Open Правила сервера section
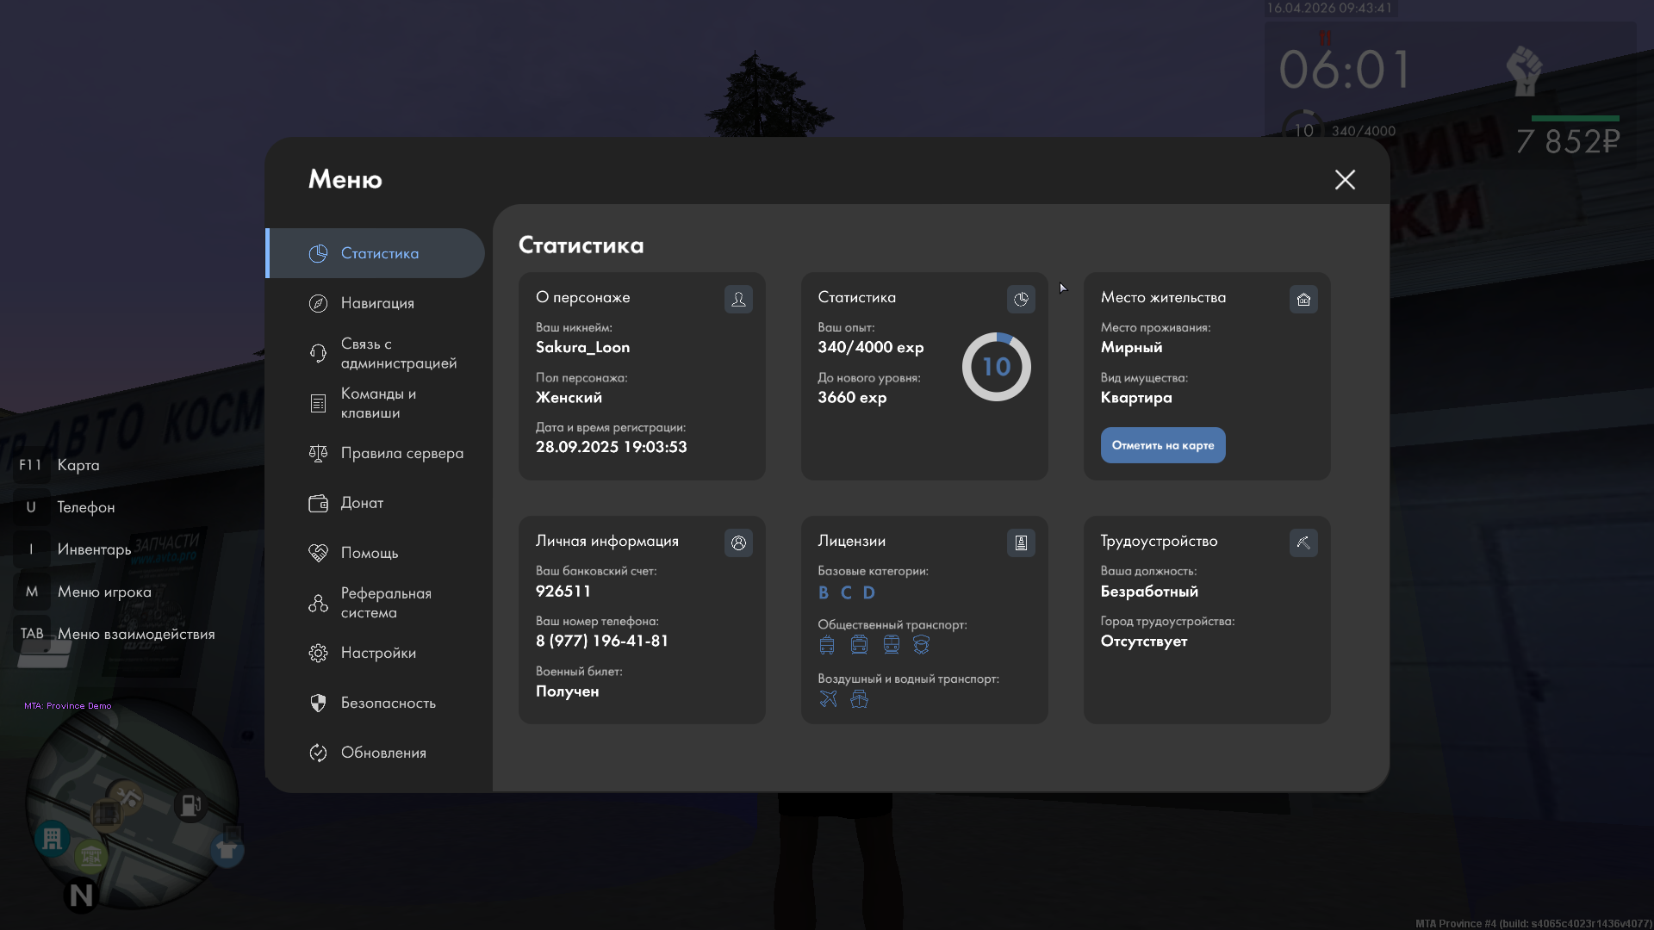 tap(401, 453)
